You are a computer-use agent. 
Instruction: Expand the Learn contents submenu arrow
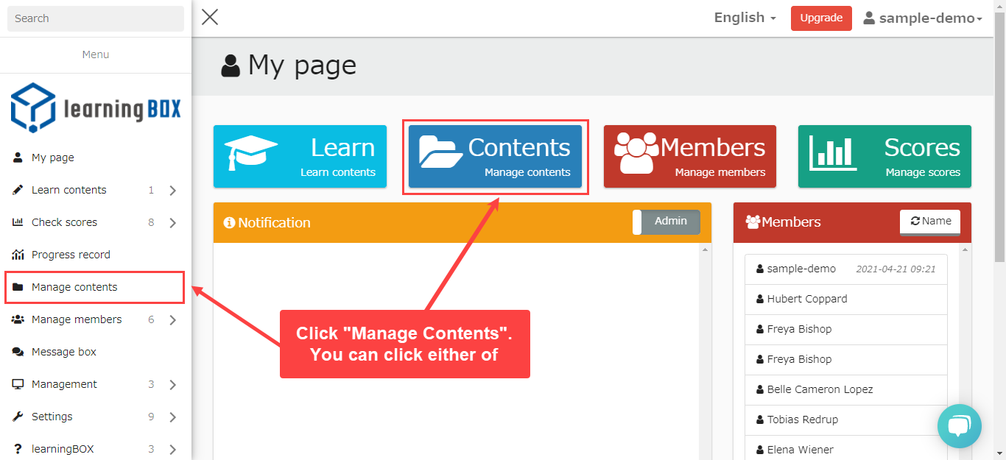172,191
